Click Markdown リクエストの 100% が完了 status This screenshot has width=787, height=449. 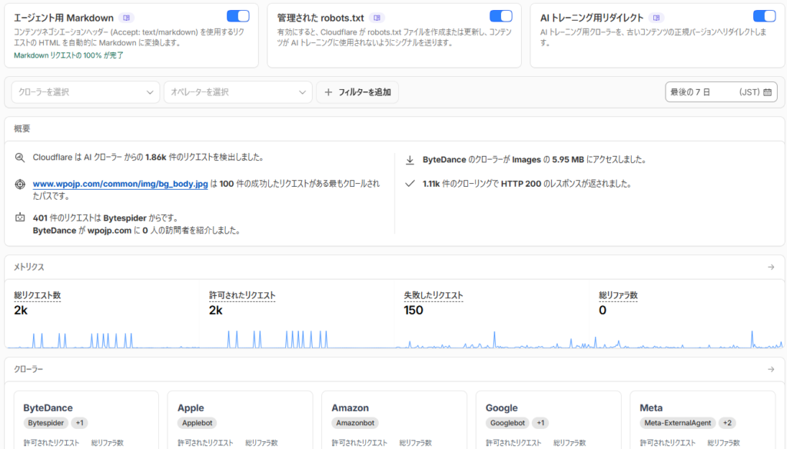click(68, 55)
